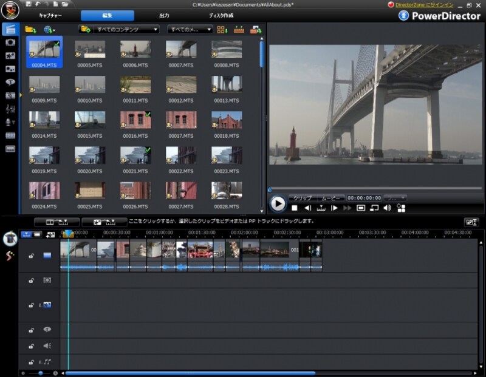Select the Magic wizard tool beside the timeline
The image size is (486, 377).
(10, 238)
